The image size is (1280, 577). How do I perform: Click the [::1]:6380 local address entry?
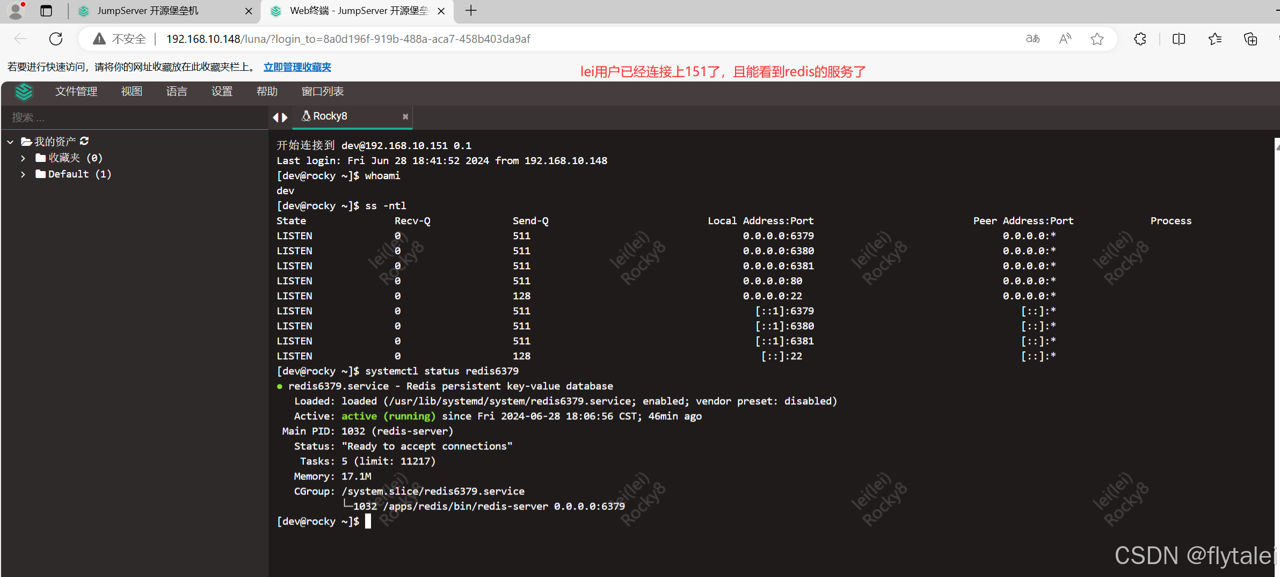(x=784, y=326)
